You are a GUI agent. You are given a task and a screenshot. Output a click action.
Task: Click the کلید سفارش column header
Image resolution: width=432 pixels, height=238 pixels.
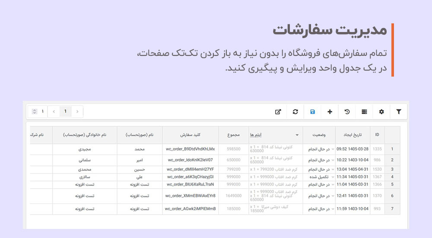[191, 135]
